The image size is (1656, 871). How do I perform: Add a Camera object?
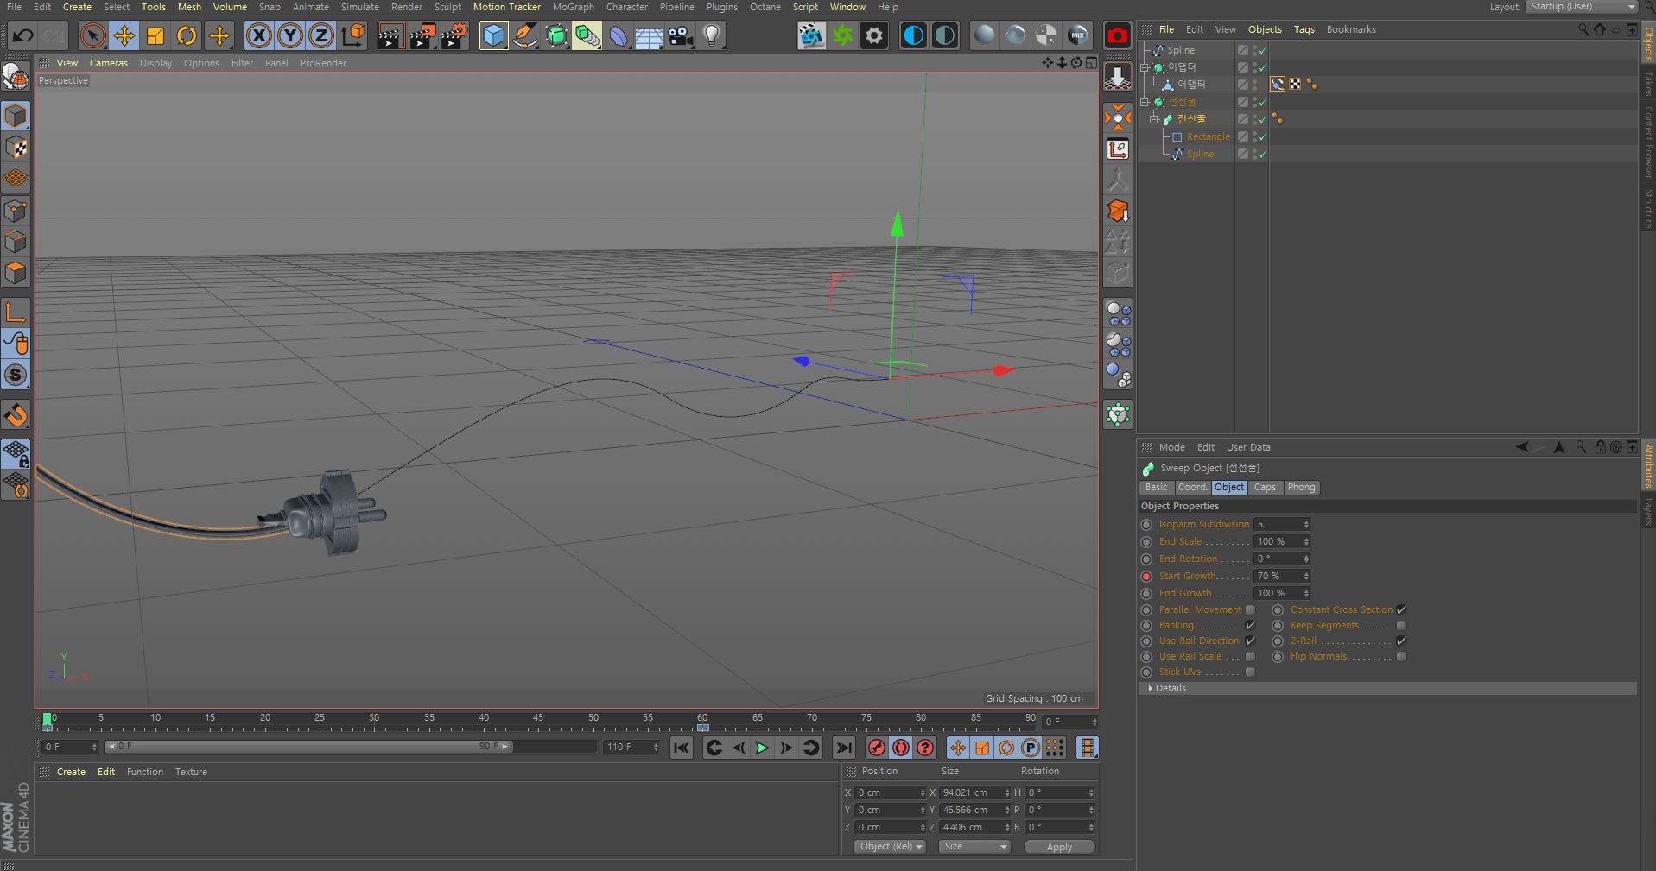tap(681, 35)
